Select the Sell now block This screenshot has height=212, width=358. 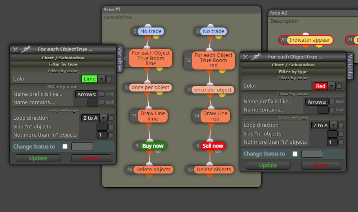click(213, 146)
